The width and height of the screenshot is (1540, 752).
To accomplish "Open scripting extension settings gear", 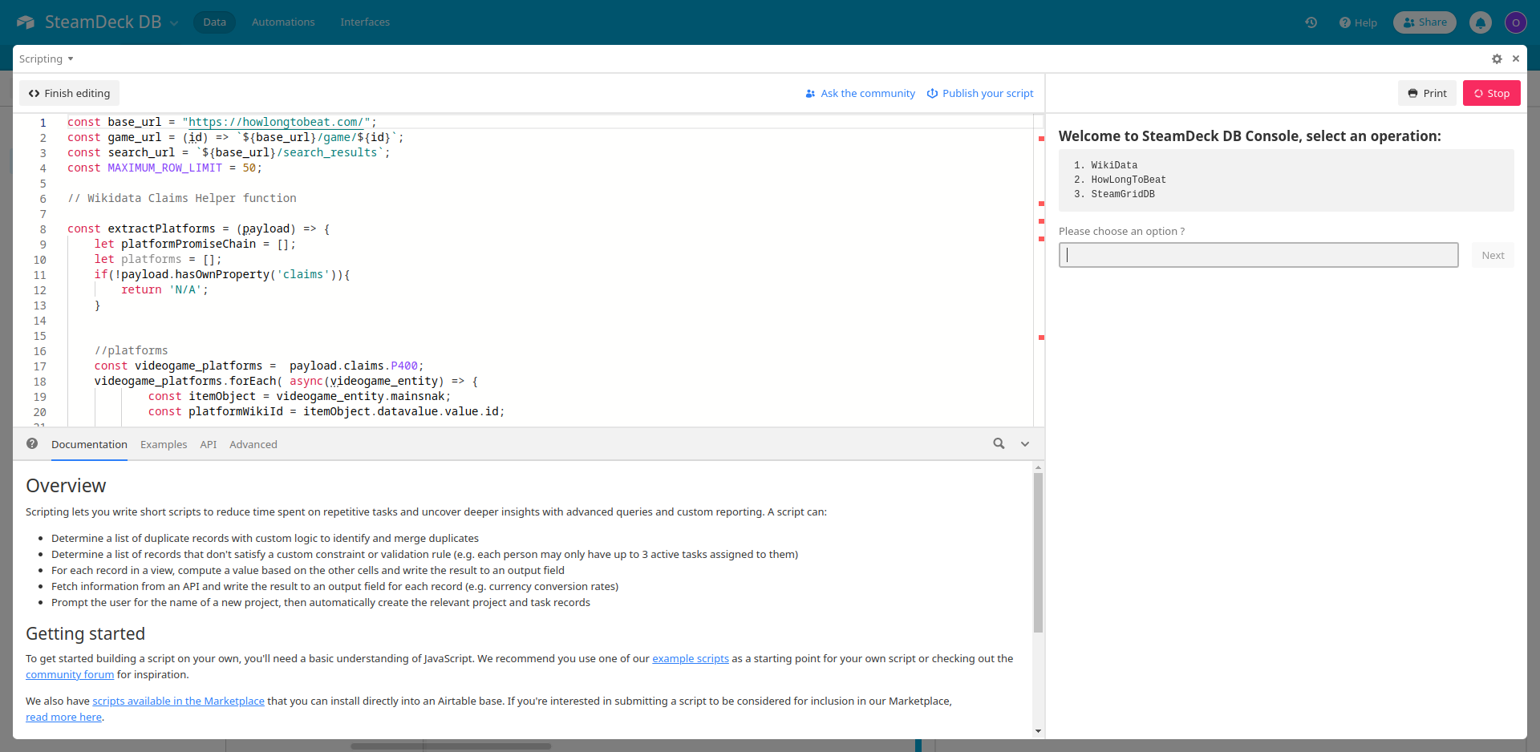I will (x=1497, y=59).
